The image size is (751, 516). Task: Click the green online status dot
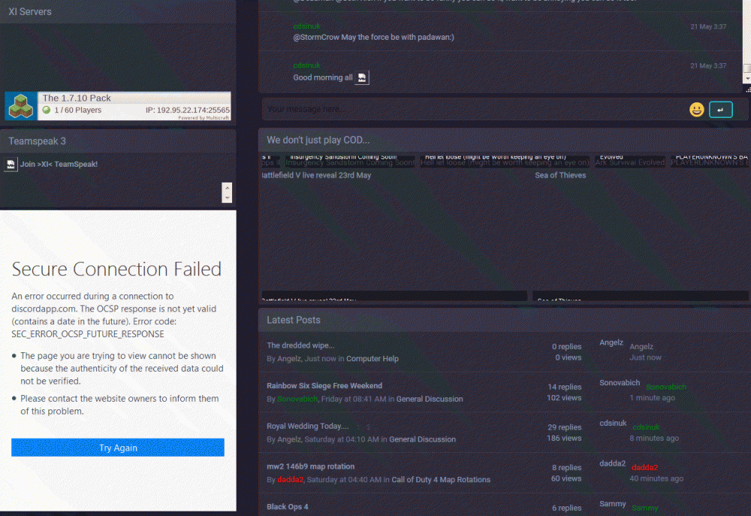(x=47, y=110)
